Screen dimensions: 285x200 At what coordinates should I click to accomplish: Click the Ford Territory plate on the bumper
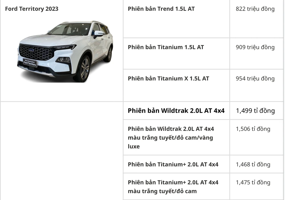pos(30,63)
